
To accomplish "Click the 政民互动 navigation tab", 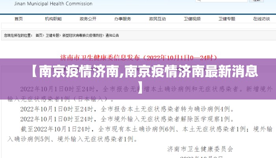I will coord(157,19).
